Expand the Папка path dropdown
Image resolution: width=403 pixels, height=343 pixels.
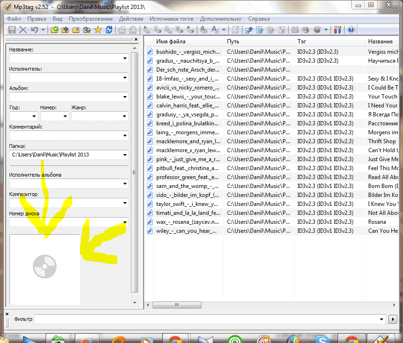click(x=125, y=155)
